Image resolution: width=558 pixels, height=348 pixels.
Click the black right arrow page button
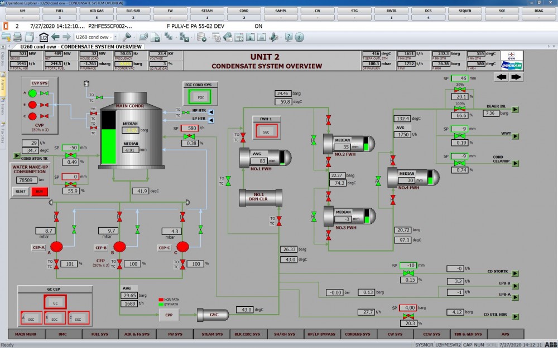tap(516, 77)
